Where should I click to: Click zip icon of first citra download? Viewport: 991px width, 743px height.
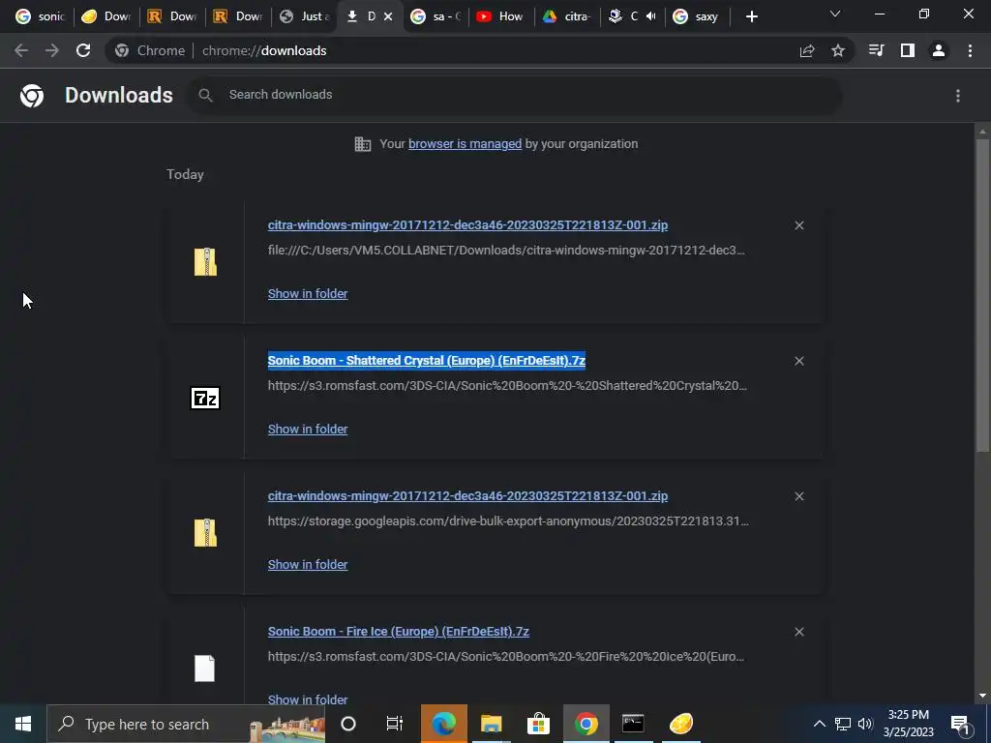pos(205,261)
